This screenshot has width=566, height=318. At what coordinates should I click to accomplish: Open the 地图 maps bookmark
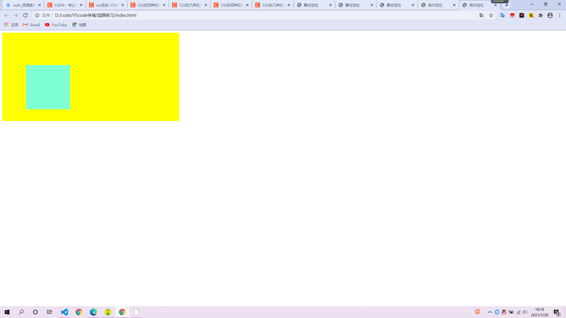coord(79,25)
